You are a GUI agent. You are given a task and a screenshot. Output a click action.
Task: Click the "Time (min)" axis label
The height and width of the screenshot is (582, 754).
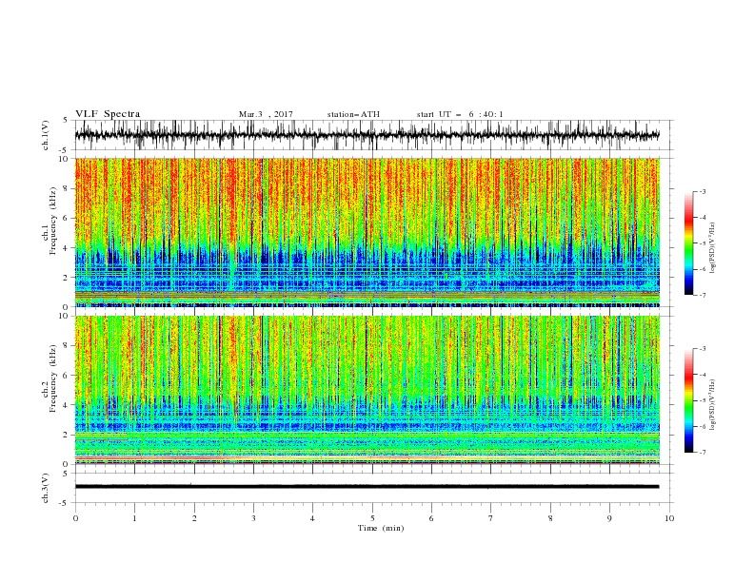click(381, 528)
